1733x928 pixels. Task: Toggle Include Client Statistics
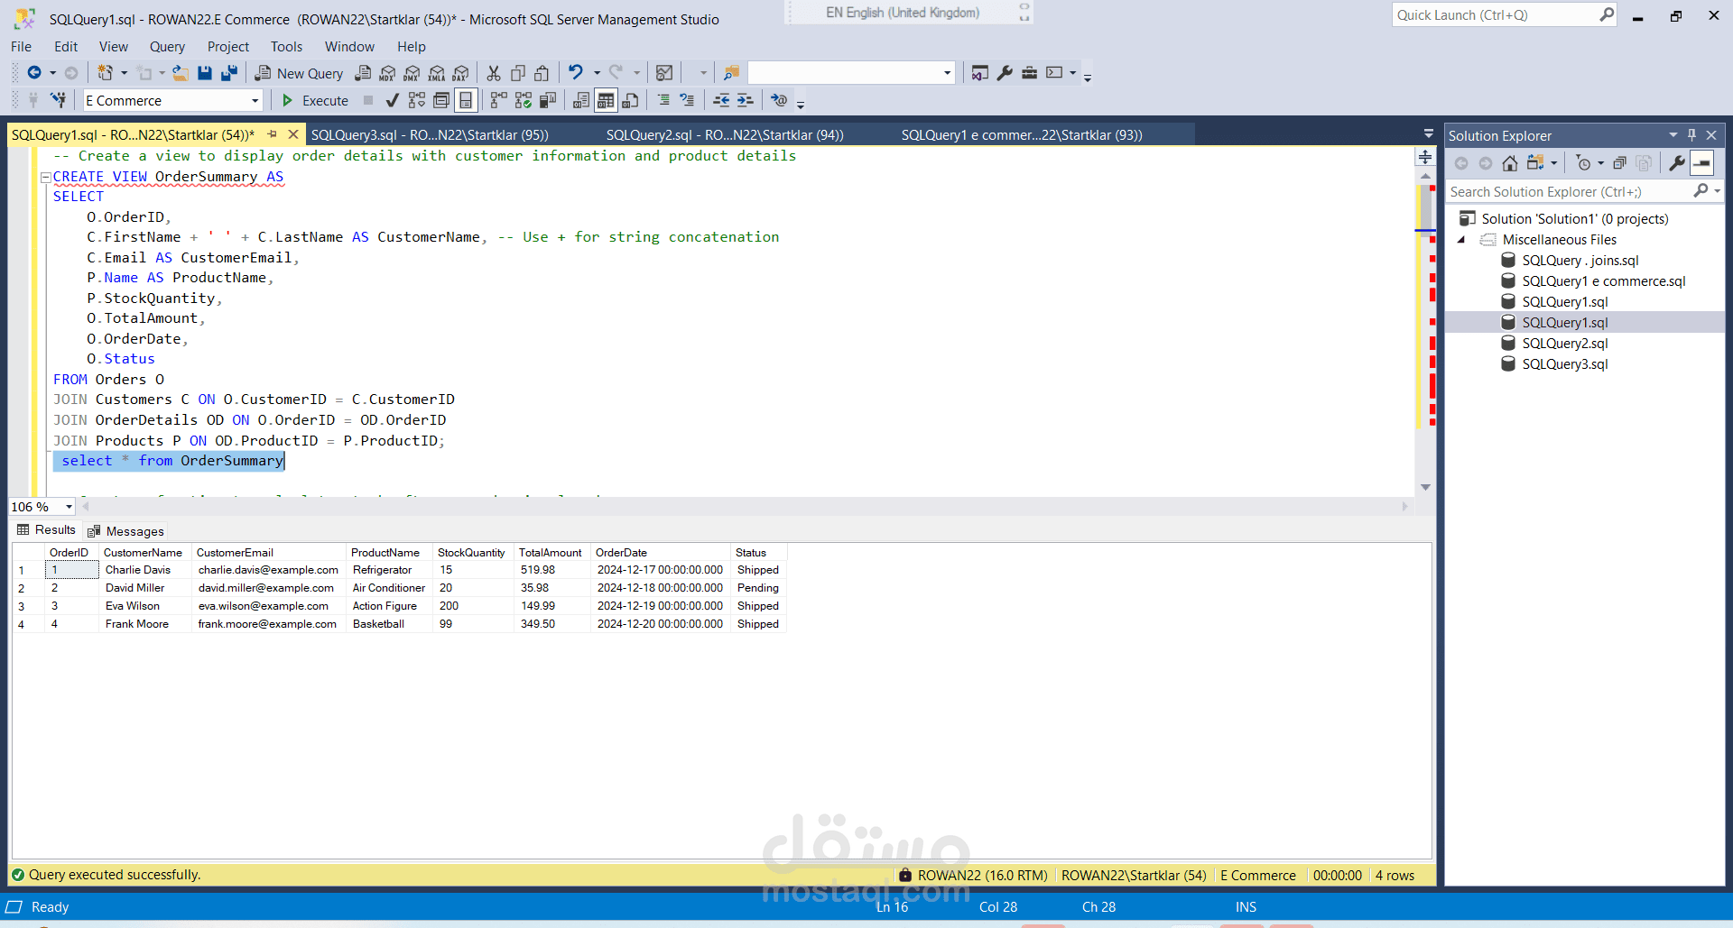coord(547,100)
